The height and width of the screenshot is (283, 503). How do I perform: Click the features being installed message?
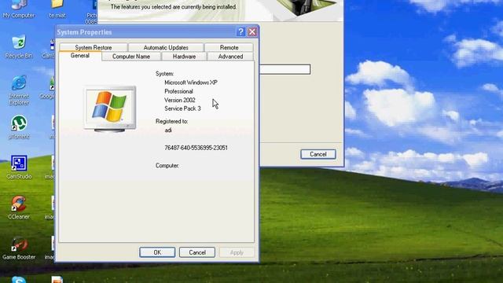pyautogui.click(x=173, y=7)
